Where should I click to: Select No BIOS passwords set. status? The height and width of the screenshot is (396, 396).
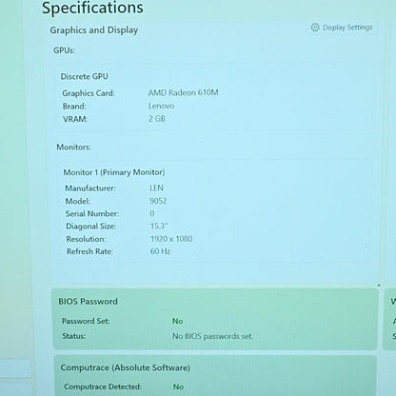[x=212, y=336]
